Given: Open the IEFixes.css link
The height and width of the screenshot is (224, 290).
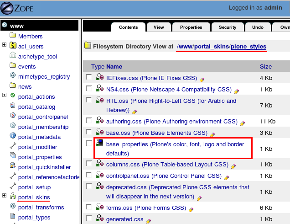Looking at the screenshot, I should coord(151,78).
